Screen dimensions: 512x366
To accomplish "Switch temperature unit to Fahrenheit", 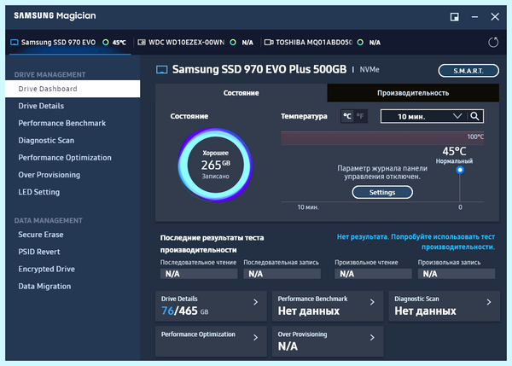I will pos(360,116).
